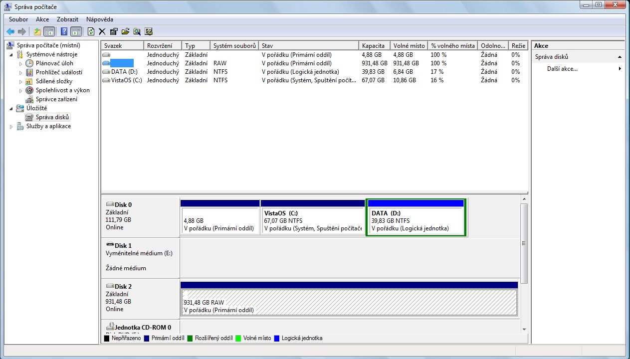This screenshot has width=630, height=359.
Task: Select Správce zařízení in the tree
Action: (x=56, y=99)
